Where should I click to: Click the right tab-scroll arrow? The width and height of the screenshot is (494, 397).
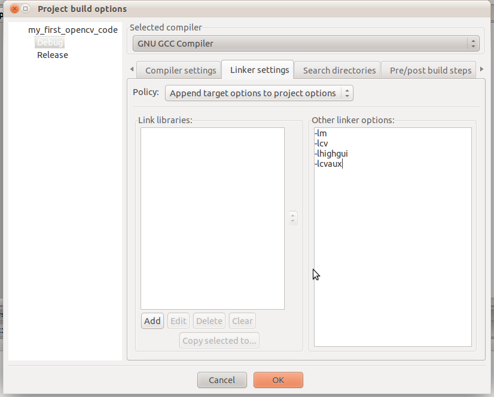482,69
